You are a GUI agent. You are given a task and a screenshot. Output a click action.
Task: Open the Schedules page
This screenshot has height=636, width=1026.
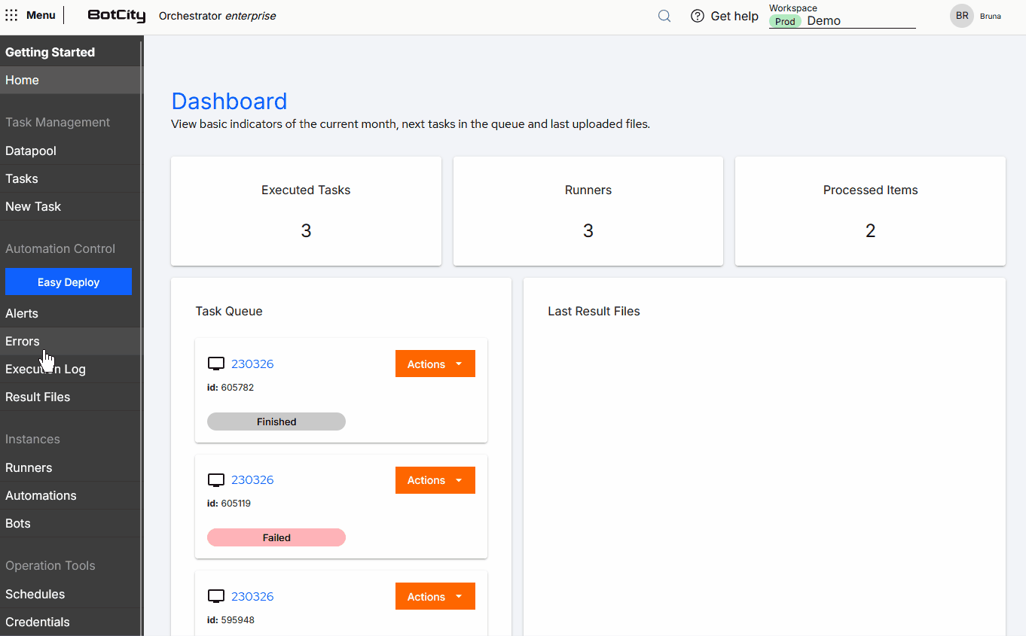tap(35, 594)
